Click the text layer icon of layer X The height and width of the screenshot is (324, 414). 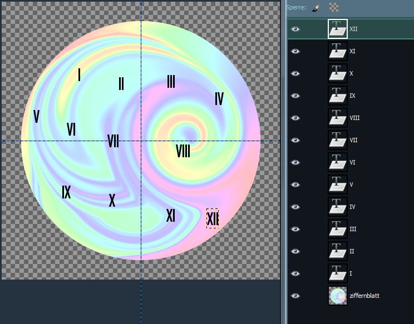pyautogui.click(x=338, y=73)
